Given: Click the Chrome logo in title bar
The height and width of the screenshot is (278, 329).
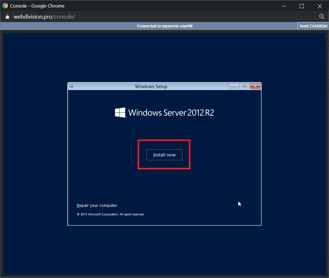Looking at the screenshot, I should point(5,6).
